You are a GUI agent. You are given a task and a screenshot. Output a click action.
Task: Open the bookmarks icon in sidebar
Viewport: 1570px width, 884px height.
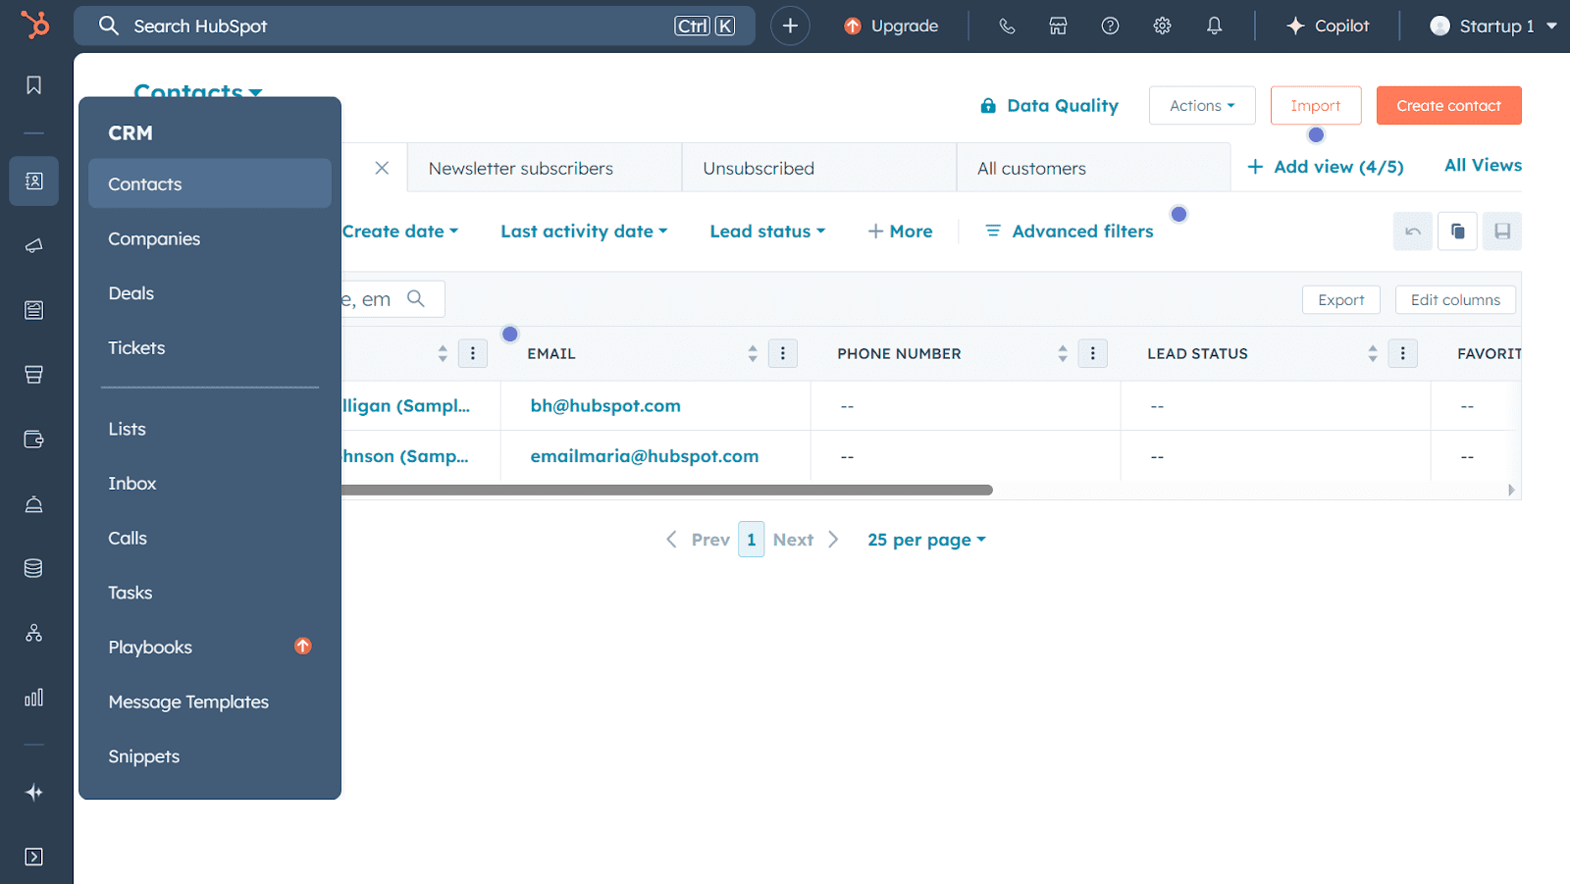(33, 85)
